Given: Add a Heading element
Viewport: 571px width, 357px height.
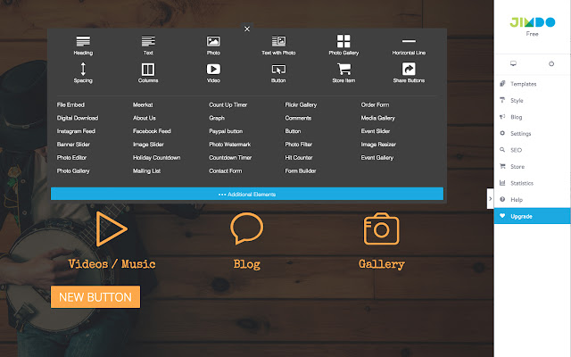Looking at the screenshot, I should 83,46.
